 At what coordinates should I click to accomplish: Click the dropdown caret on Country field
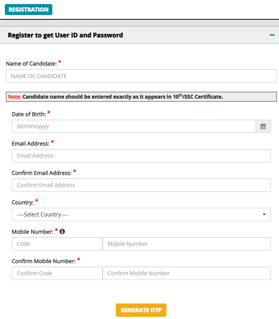[x=264, y=214]
